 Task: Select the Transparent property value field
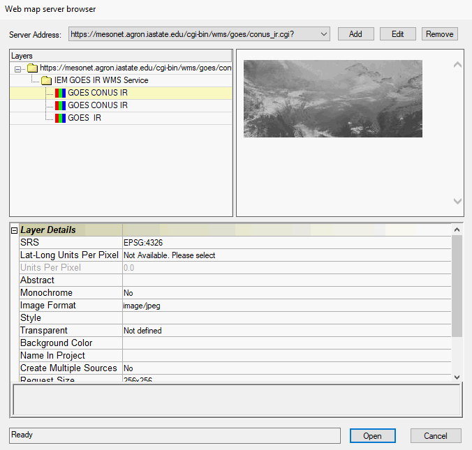point(286,331)
